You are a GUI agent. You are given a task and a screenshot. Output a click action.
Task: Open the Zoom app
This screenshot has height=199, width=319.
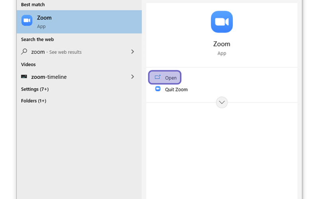coord(165,77)
